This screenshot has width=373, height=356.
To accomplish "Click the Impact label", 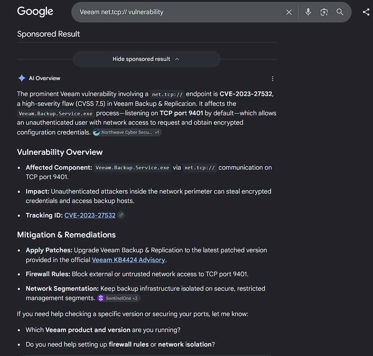I will (37, 191).
